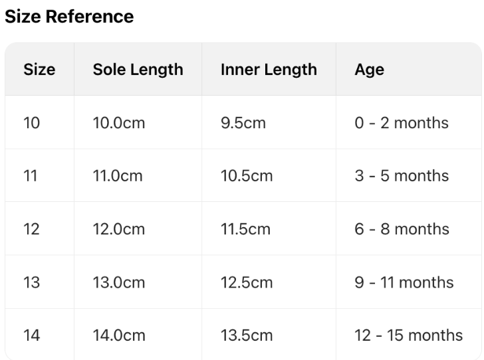This screenshot has height=360, width=484.
Task: Click the 12 - 15 months age cell
Action: point(408,335)
